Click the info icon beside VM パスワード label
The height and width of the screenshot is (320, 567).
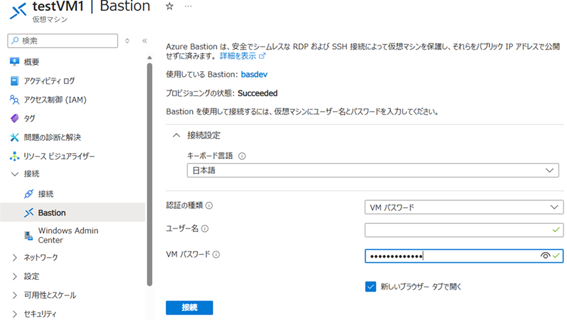click(216, 255)
